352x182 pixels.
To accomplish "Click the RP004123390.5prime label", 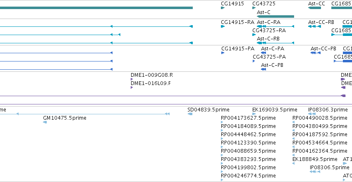I will [248, 143].
